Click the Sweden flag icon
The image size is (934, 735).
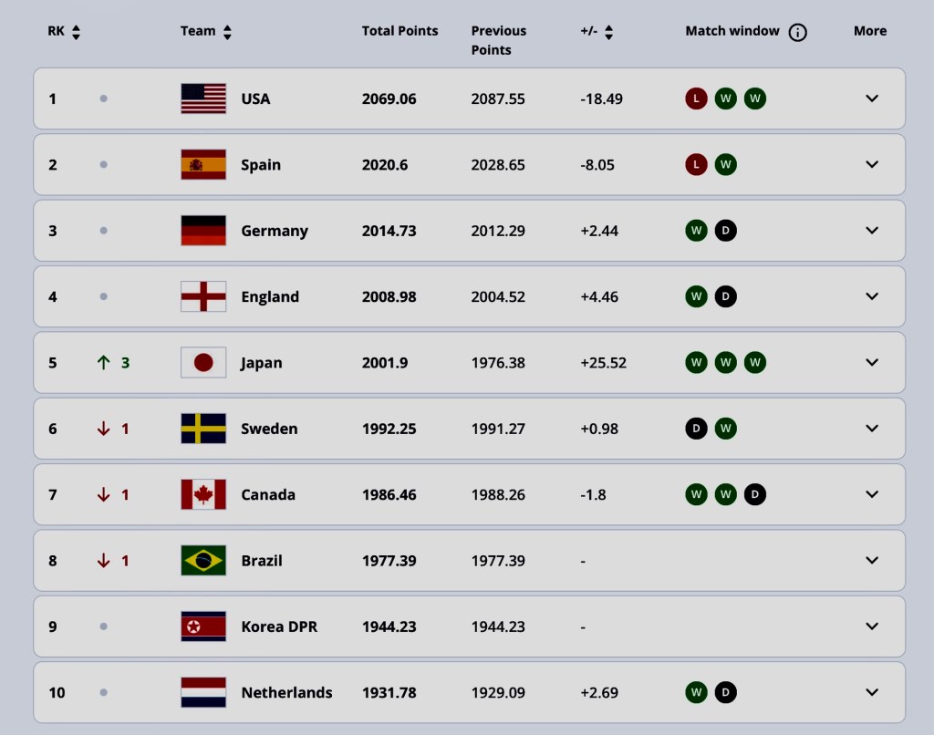tap(203, 429)
